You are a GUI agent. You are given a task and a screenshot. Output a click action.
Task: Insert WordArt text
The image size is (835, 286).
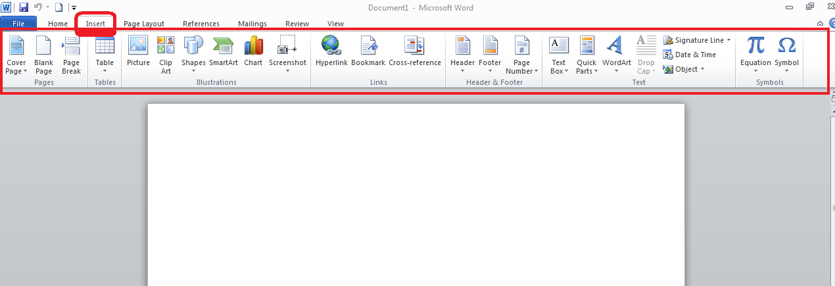(616, 55)
